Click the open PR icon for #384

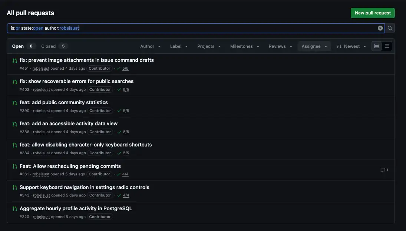pos(15,145)
